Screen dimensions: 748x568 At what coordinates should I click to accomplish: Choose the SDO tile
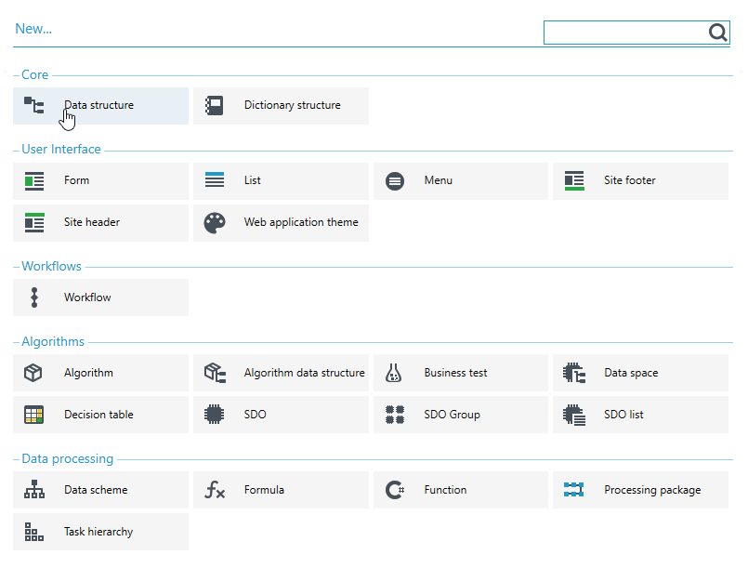pyautogui.click(x=281, y=415)
